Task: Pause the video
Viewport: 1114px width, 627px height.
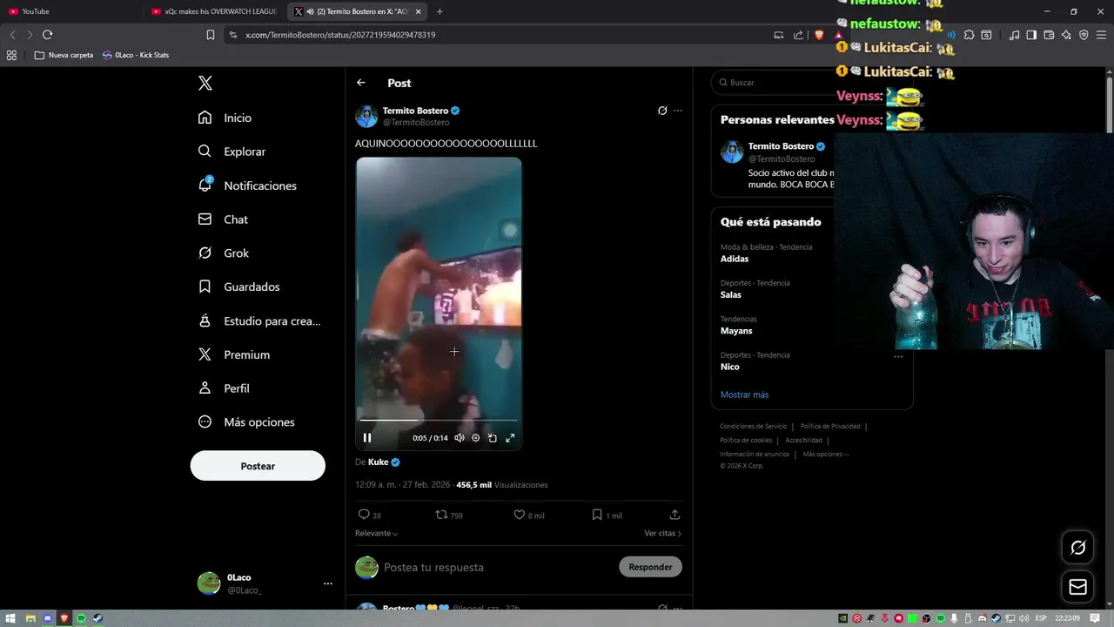Action: 367,438
